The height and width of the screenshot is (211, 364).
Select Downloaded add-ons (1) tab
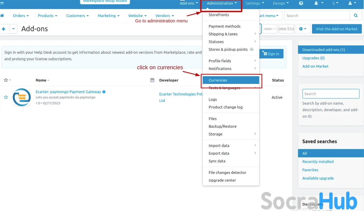(x=331, y=50)
